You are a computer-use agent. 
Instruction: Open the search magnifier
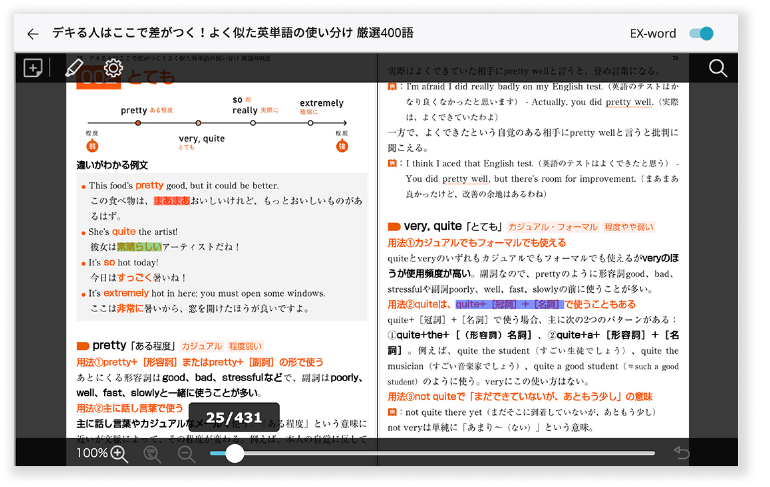pyautogui.click(x=718, y=68)
